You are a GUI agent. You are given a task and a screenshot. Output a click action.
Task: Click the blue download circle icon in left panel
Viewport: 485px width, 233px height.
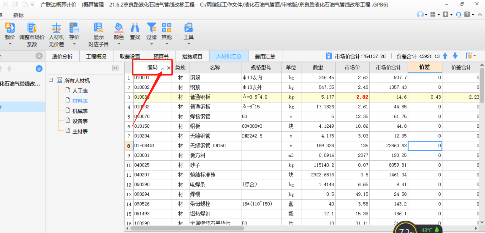point(39,68)
